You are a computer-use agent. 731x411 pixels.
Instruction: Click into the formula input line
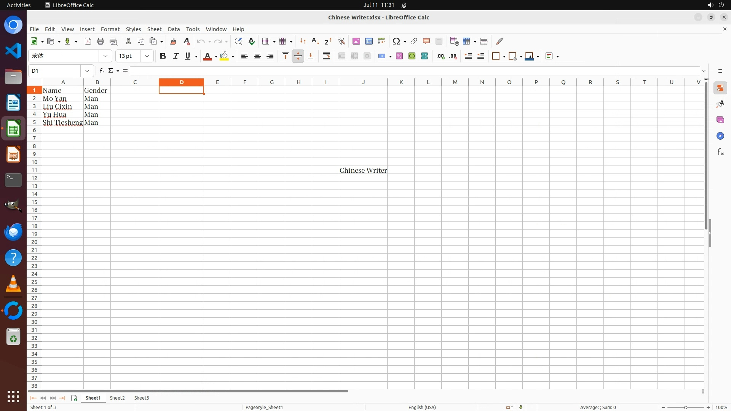click(414, 71)
